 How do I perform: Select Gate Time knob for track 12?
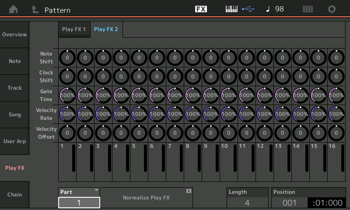(265, 95)
